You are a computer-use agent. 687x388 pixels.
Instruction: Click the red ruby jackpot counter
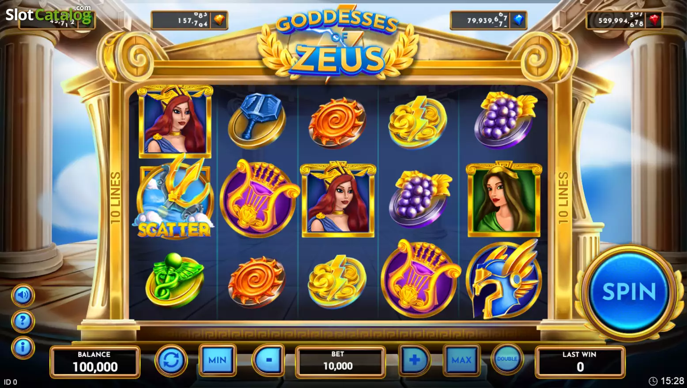coord(624,20)
